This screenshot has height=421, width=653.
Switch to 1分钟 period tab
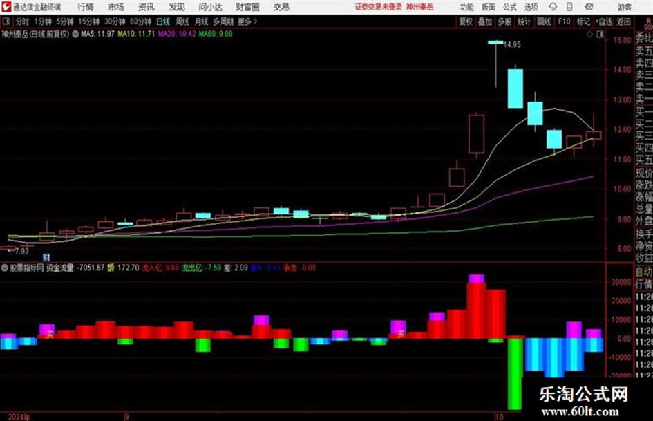pyautogui.click(x=43, y=21)
